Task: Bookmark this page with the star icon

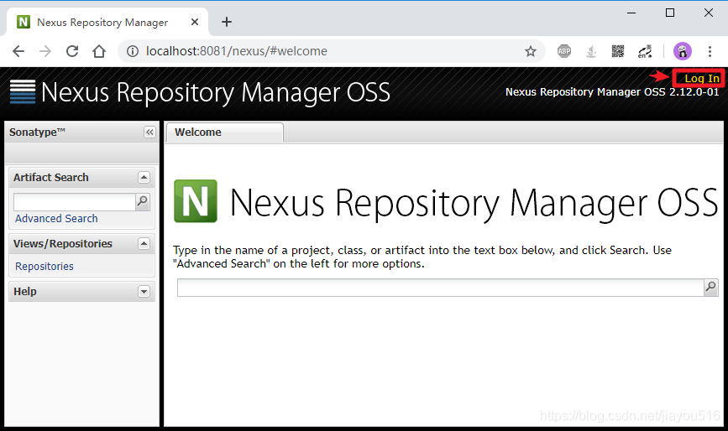Action: [x=531, y=51]
